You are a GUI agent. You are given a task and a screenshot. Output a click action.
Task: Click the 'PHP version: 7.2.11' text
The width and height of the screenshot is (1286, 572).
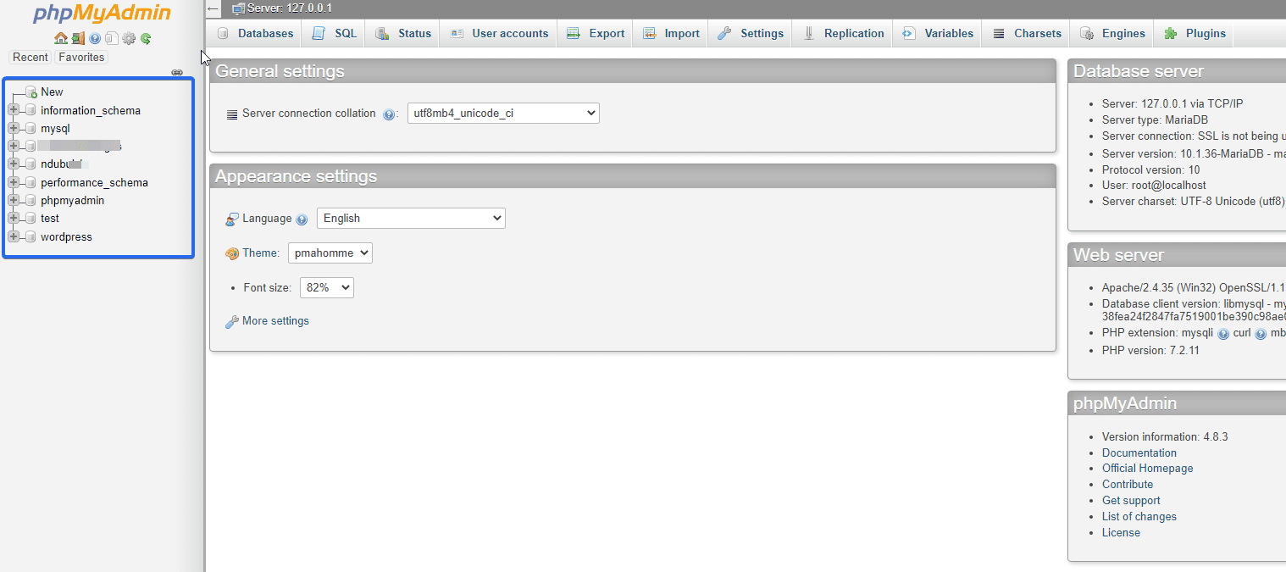(x=1150, y=350)
